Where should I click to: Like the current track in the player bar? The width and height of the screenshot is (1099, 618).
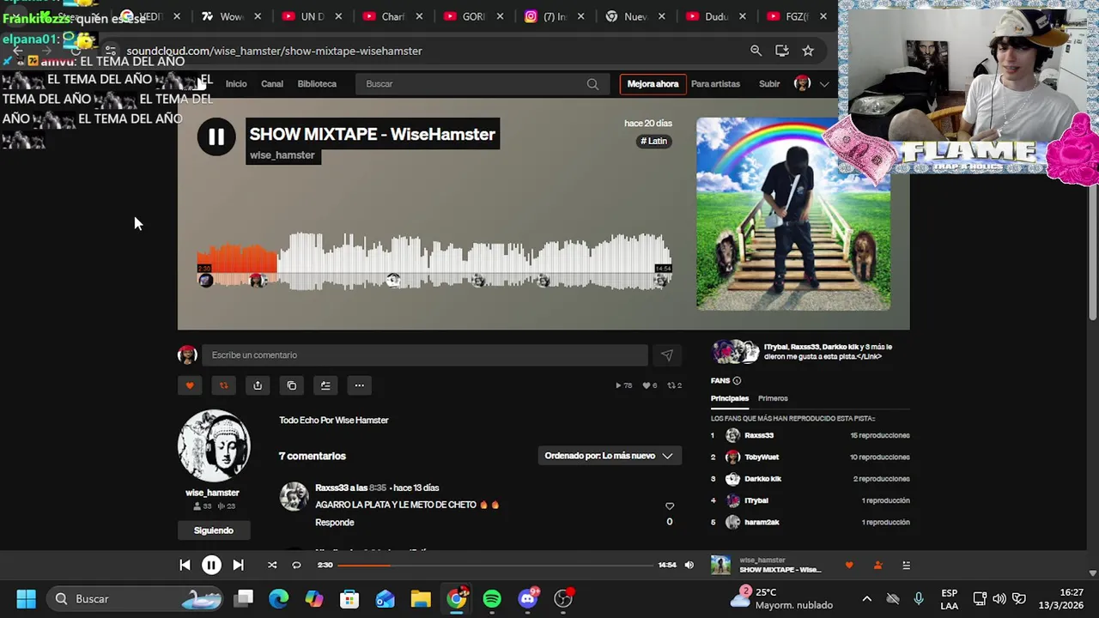[x=849, y=565]
